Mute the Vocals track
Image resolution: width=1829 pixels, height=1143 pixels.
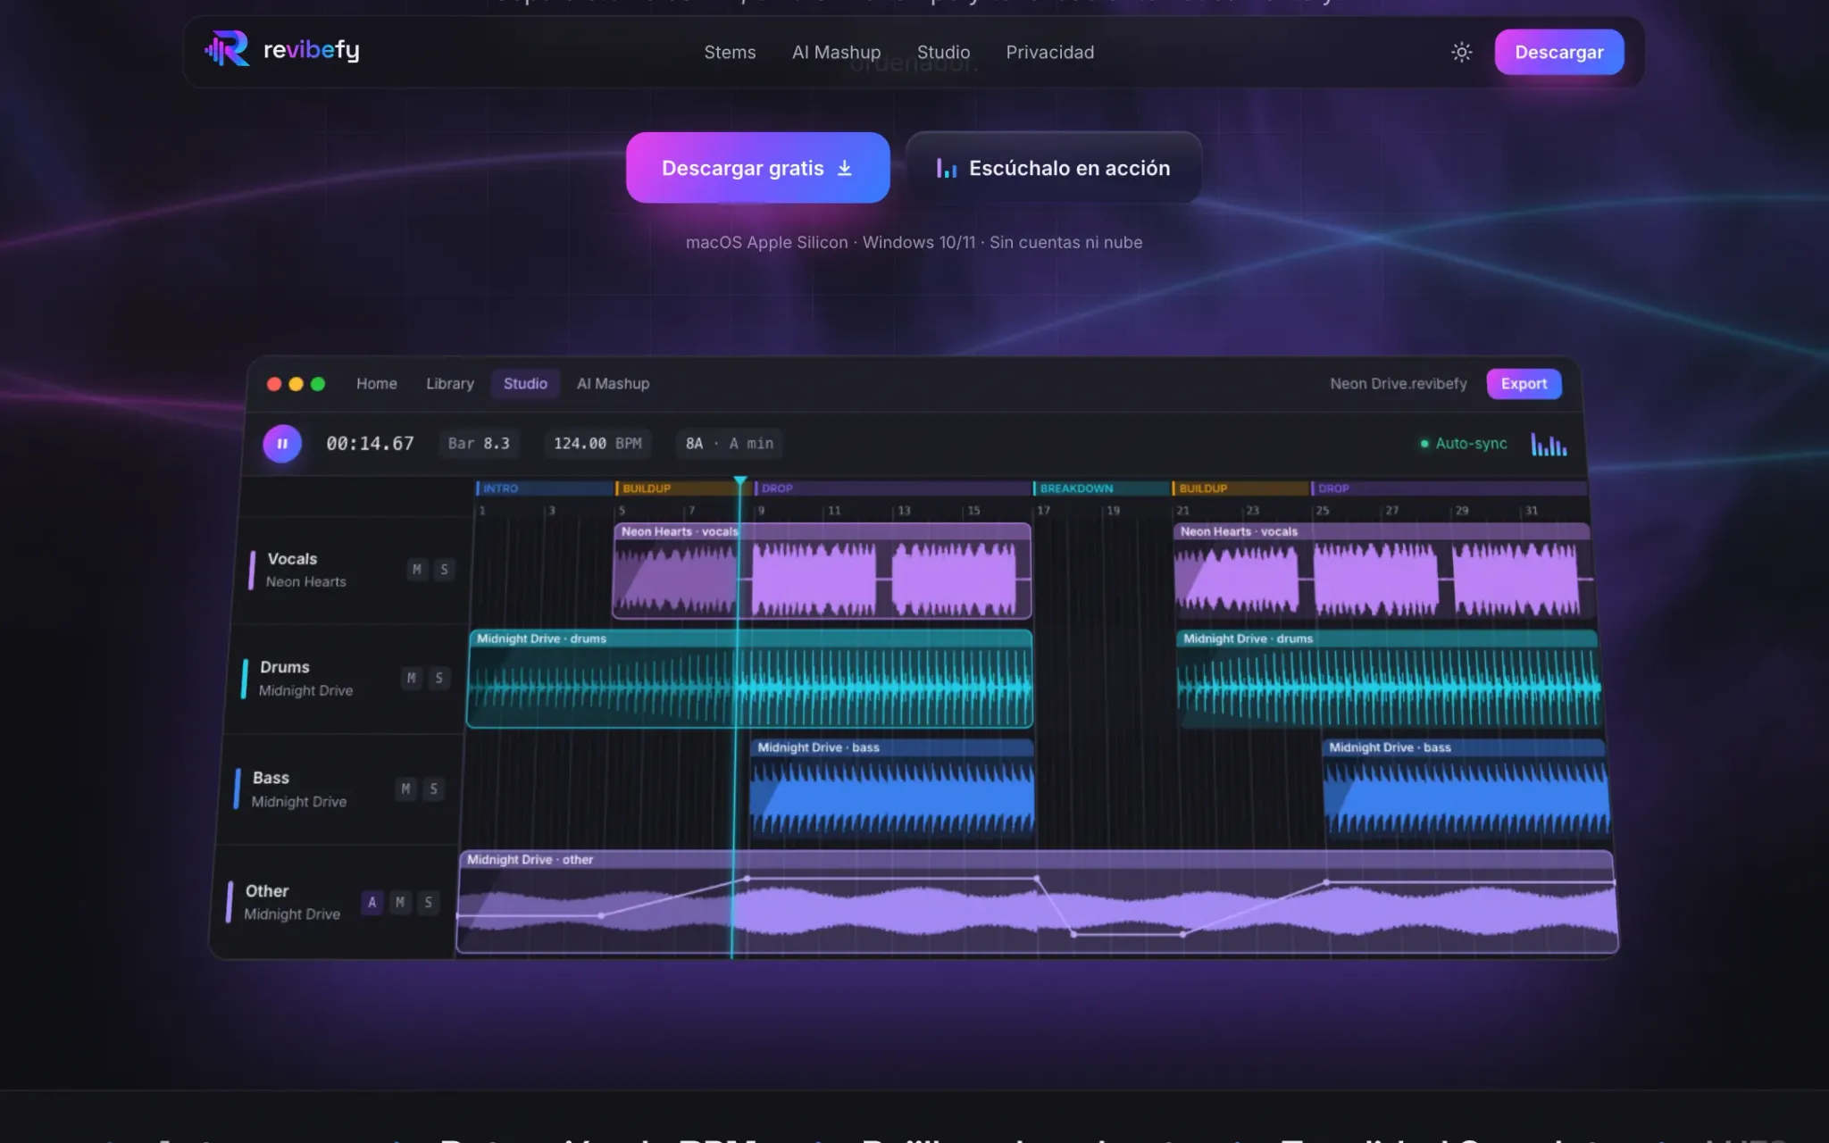[x=417, y=570]
